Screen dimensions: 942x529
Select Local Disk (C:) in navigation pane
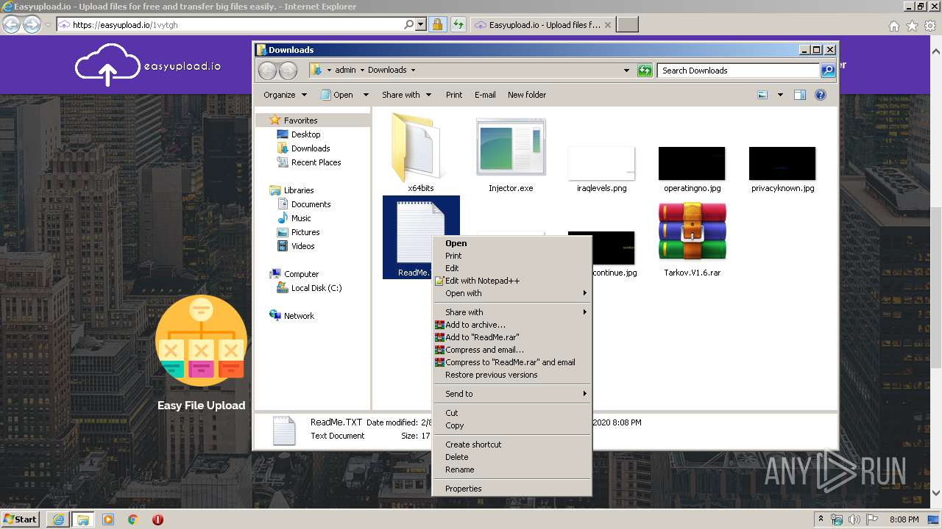click(316, 288)
